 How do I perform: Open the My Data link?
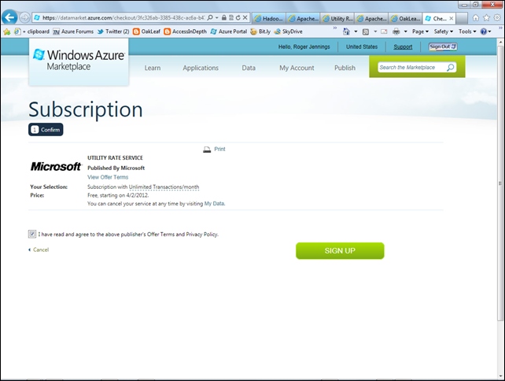215,204
